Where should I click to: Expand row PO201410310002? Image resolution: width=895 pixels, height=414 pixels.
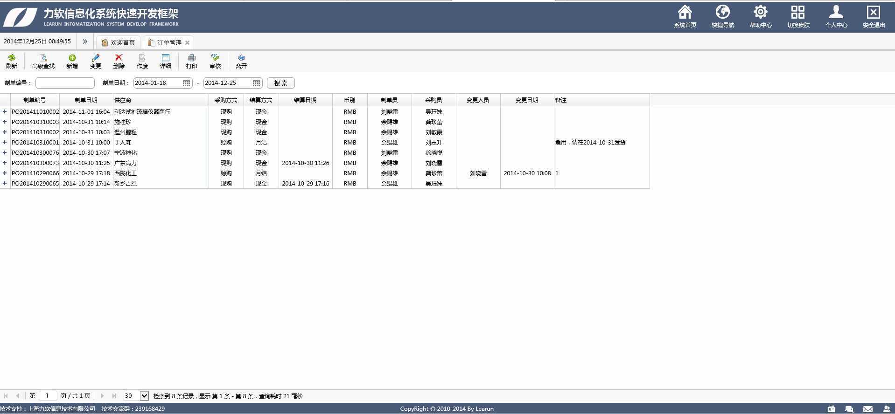click(5, 132)
